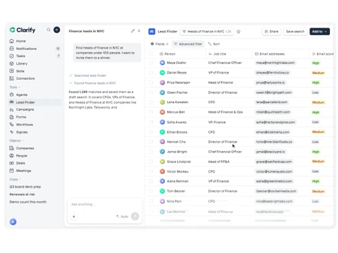The image size is (338, 253).
Task: Click the Lead Finder sidebar icon
Action: coord(11,102)
